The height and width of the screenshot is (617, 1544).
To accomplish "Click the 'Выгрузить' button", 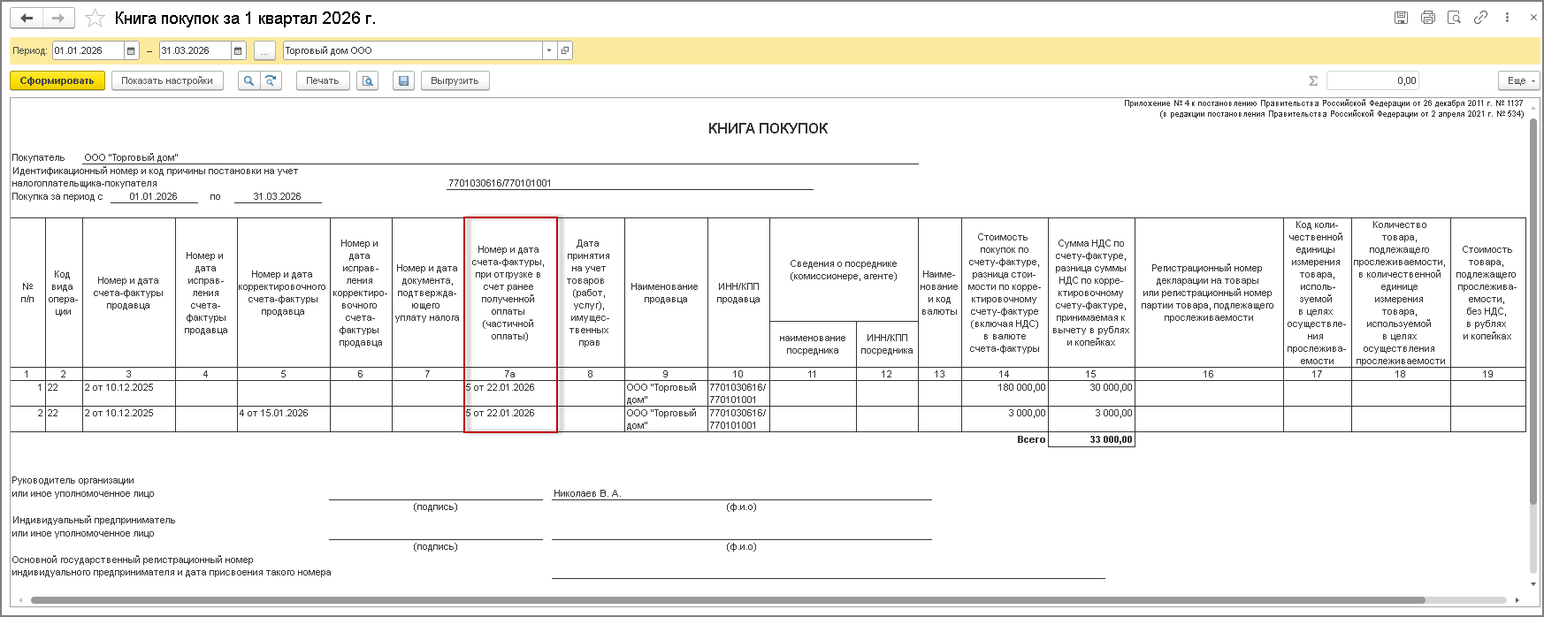I will coord(455,80).
